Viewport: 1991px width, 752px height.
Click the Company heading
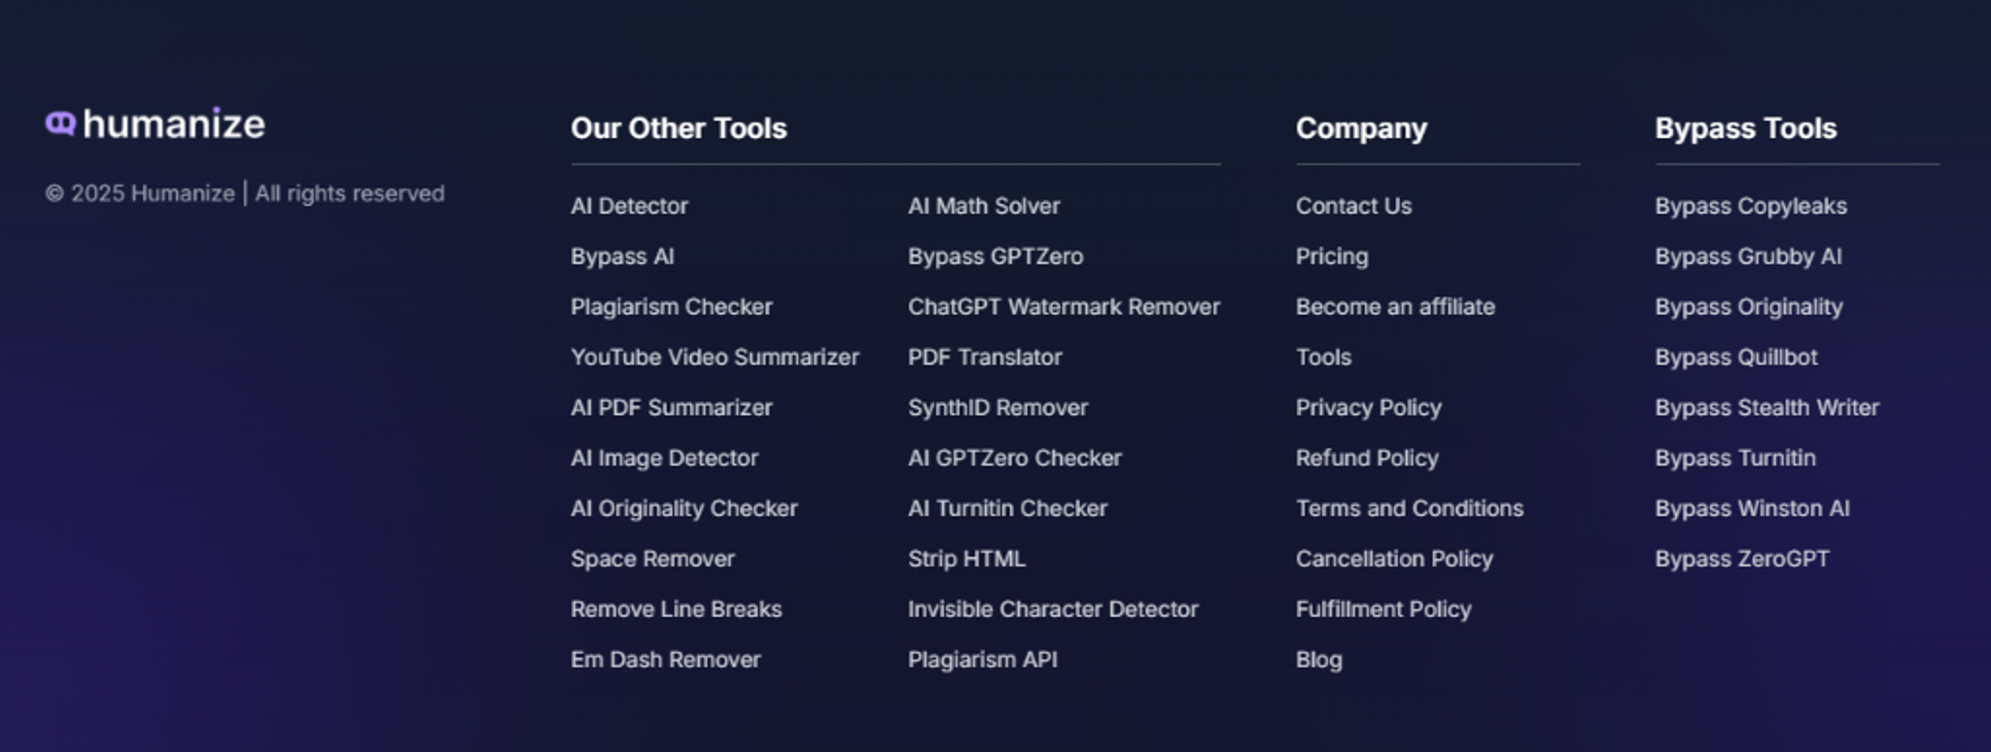[1361, 128]
